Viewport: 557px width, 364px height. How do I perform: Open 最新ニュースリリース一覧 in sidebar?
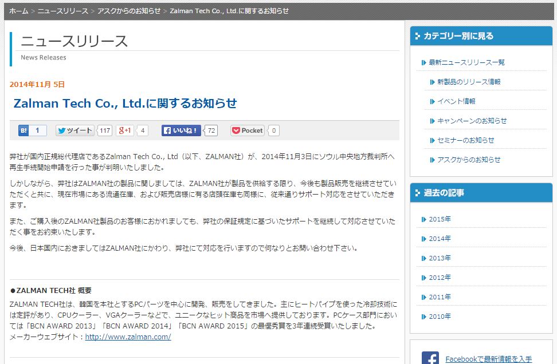point(466,62)
